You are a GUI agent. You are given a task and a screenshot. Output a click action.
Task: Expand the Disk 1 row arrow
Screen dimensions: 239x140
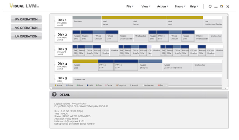point(55,22)
